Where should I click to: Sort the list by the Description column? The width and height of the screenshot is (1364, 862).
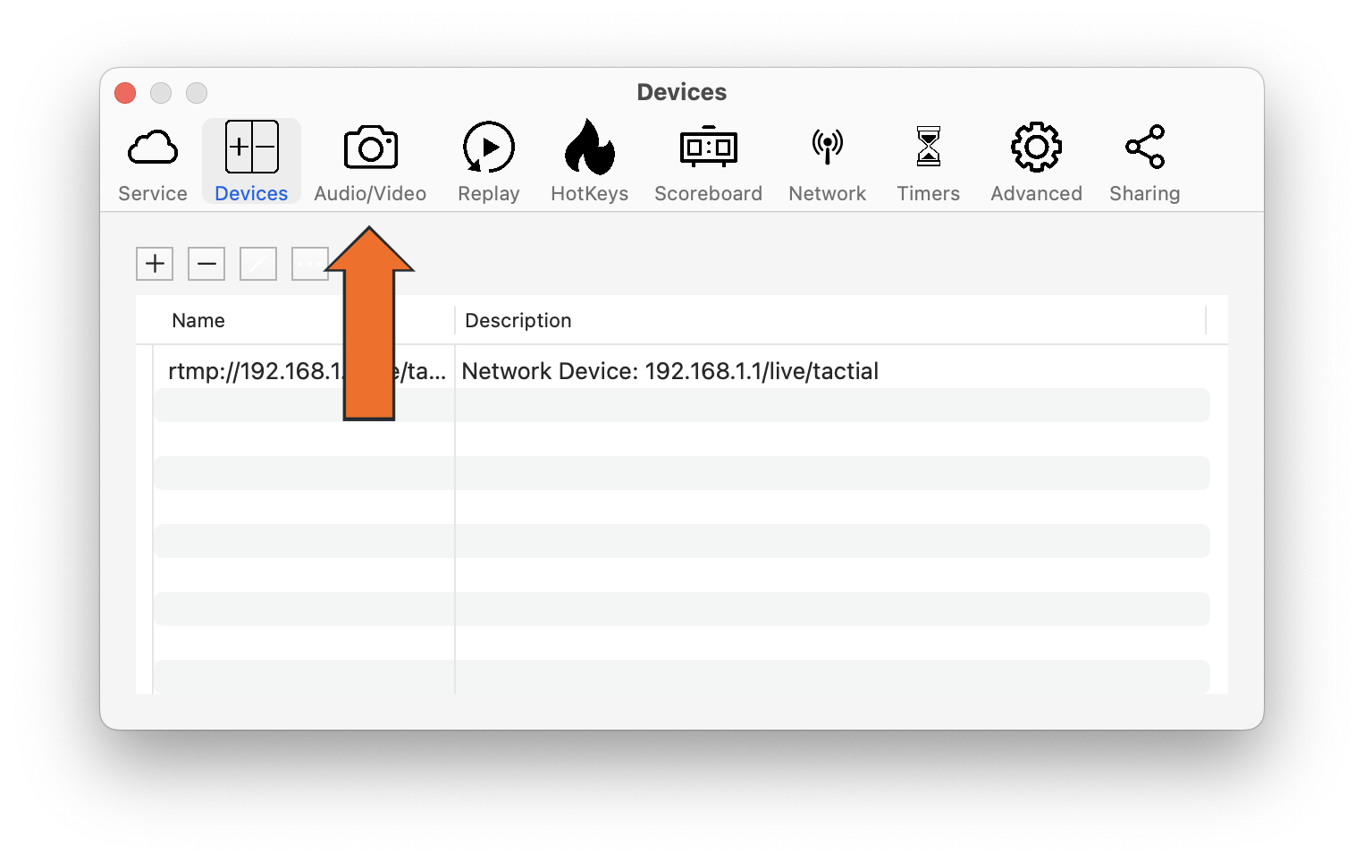(518, 320)
